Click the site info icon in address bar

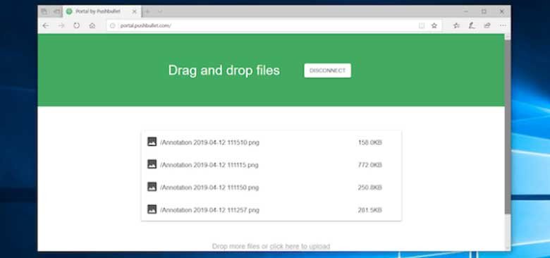click(x=113, y=25)
